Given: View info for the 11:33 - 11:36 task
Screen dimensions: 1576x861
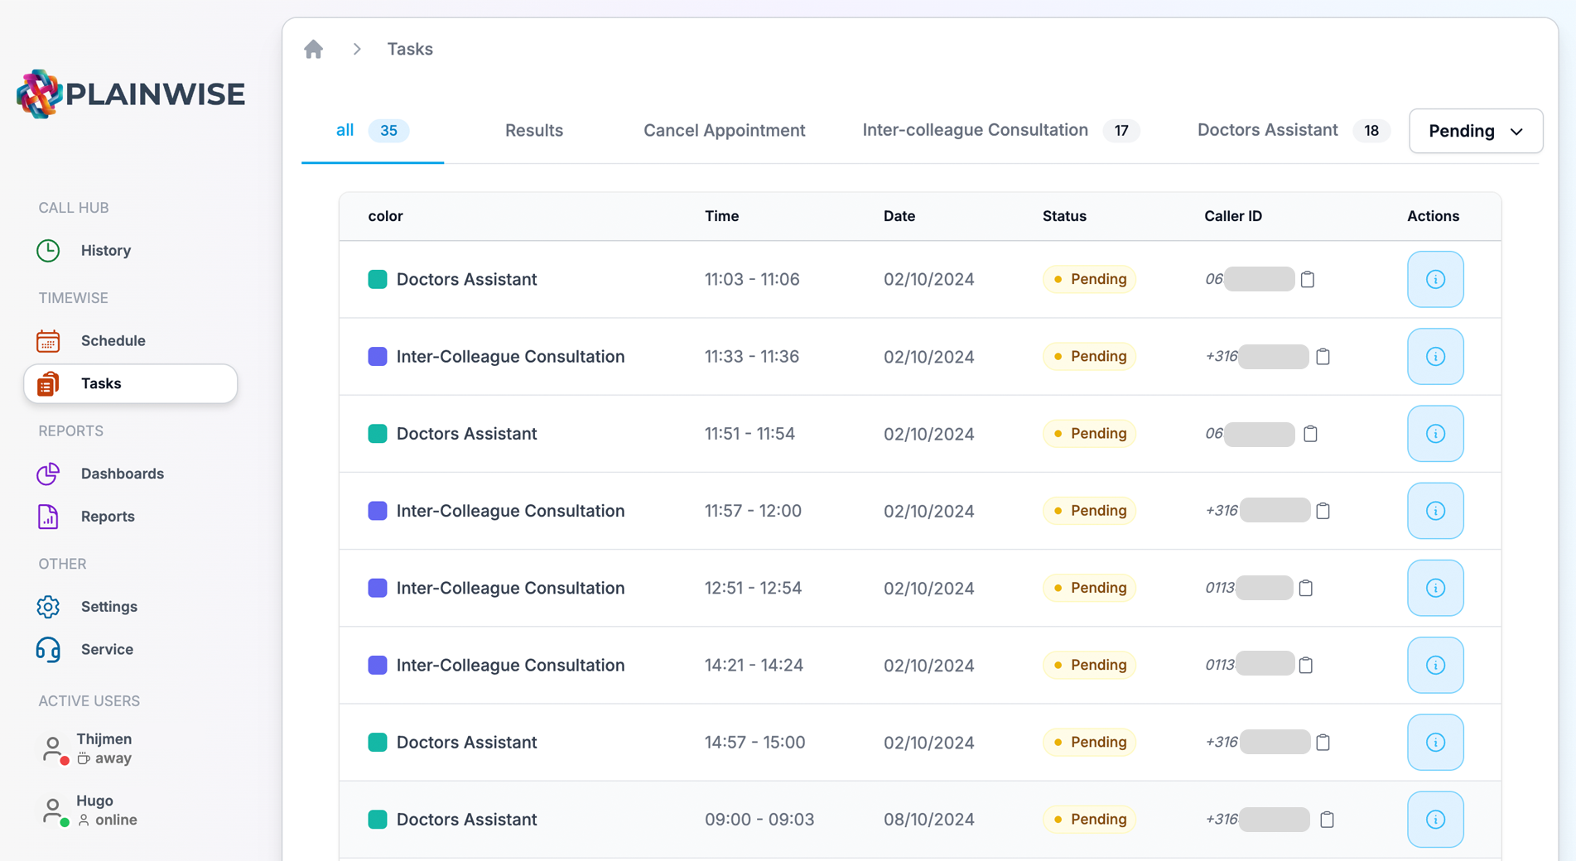Looking at the screenshot, I should (1435, 356).
